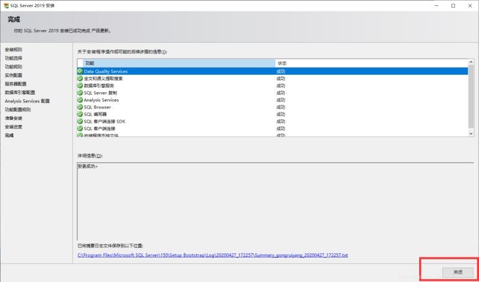
Task: Click the SQL Server setup icon in title bar
Action: (5, 5)
